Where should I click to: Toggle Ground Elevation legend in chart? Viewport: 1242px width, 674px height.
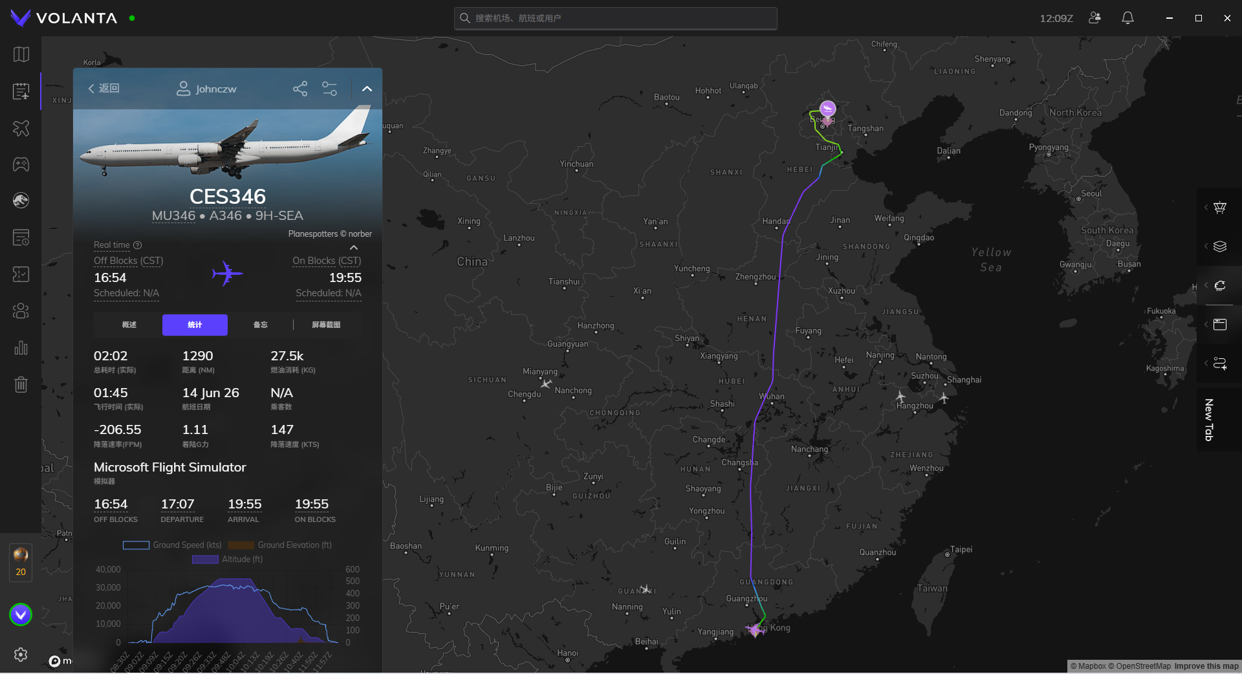coord(279,545)
